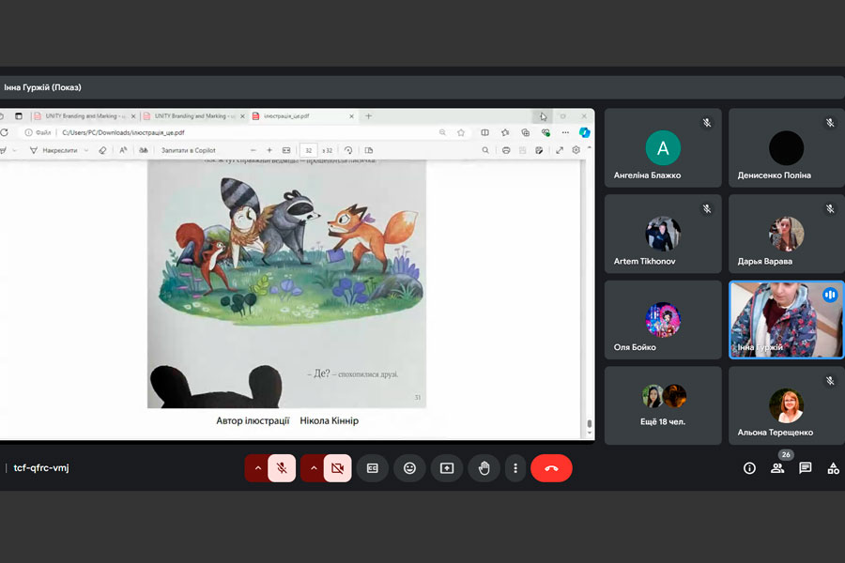Open camera video settings arrow
Screen dimensions: 845x563
(313, 468)
